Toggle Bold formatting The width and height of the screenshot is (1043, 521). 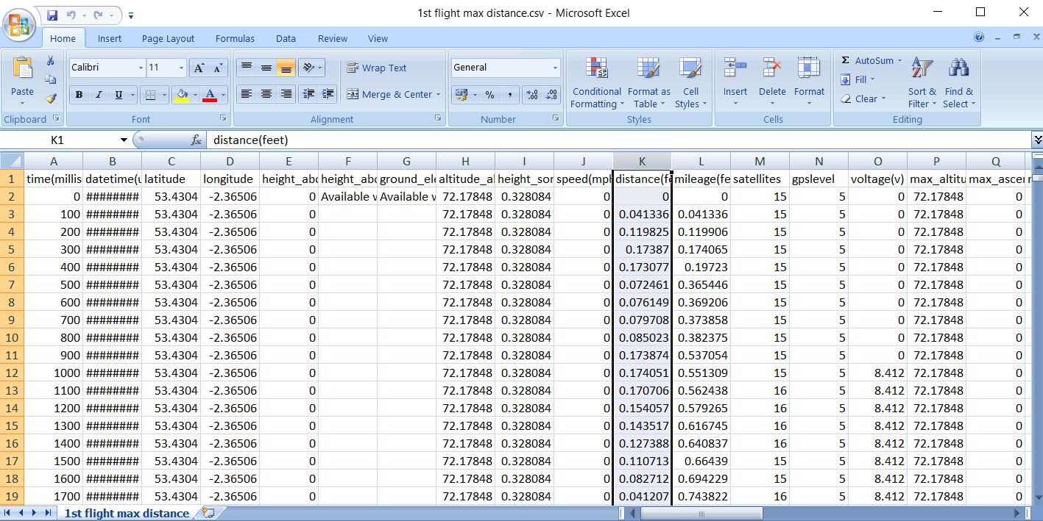(x=79, y=95)
